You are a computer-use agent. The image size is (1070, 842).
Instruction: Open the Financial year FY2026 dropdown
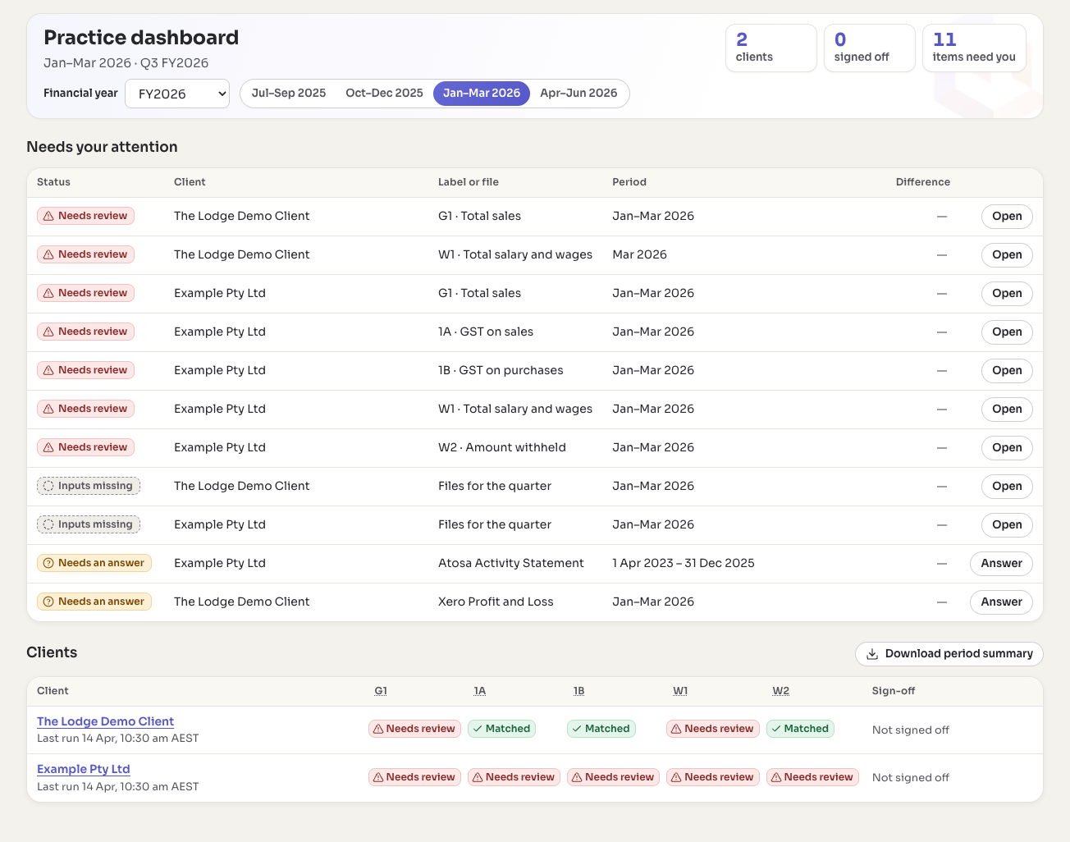click(177, 94)
